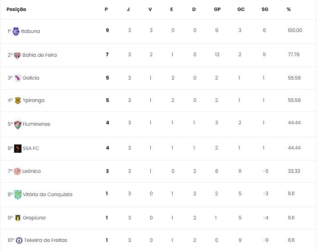Open the Itabuna team name link
317x251 pixels.
(31, 31)
